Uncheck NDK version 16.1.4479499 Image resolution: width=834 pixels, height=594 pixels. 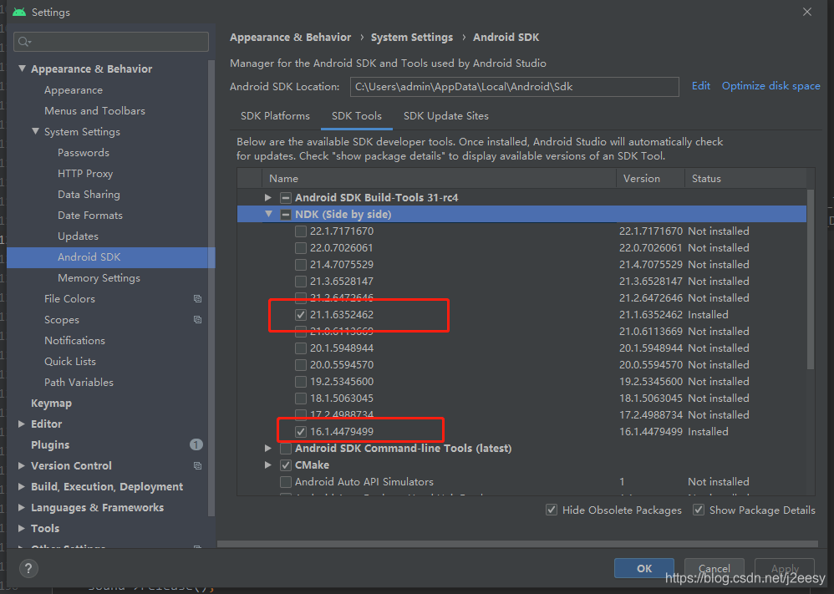click(x=301, y=432)
